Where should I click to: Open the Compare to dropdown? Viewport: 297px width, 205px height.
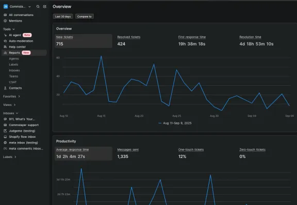84,17
